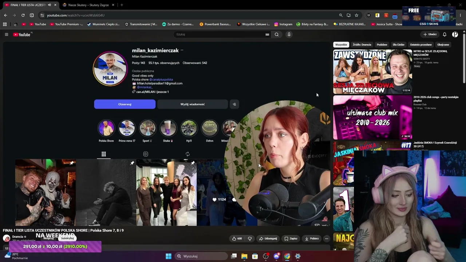The height and width of the screenshot is (262, 466).
Task: Go to YouTube home via logo
Action: pos(23,35)
